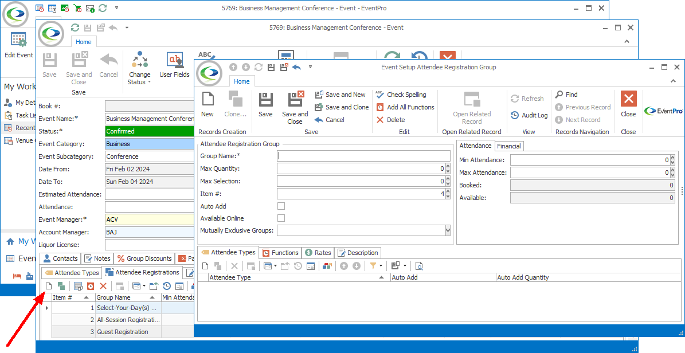
Task: Increase Max Attendance with up spinner
Action: click(673, 170)
